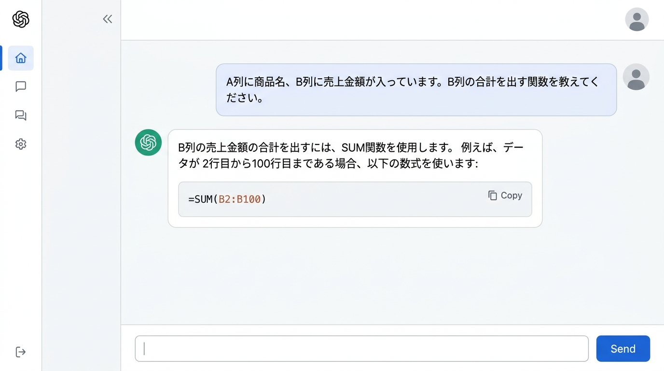Open the double chat bubbles conversations icon
This screenshot has width=664, height=371.
click(x=21, y=115)
